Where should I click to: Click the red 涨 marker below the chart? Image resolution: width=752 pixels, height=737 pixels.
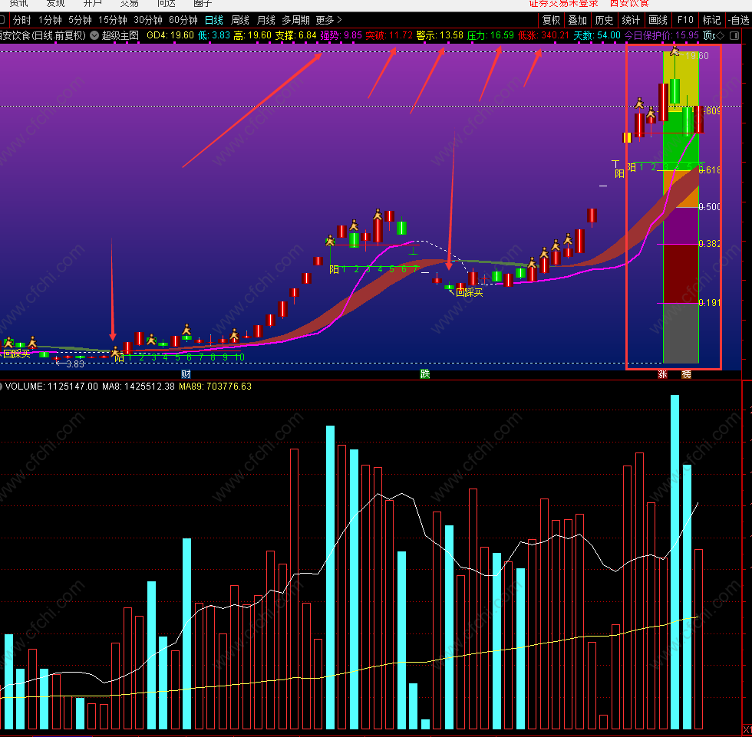[662, 374]
